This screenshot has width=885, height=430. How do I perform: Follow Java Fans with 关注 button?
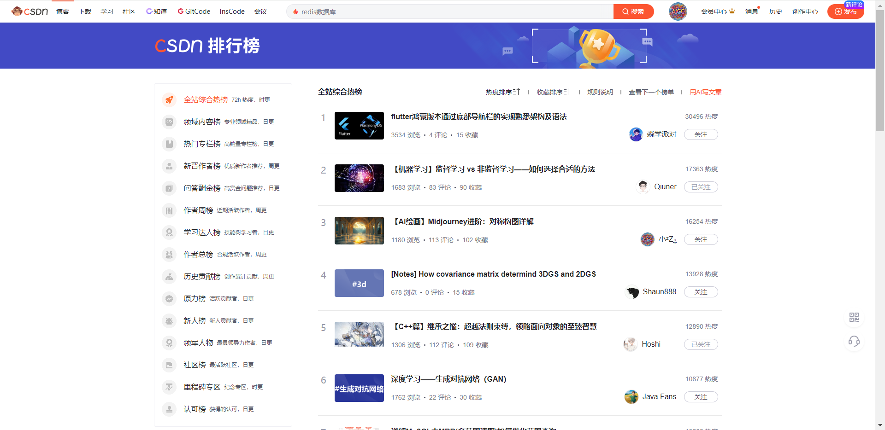click(701, 397)
